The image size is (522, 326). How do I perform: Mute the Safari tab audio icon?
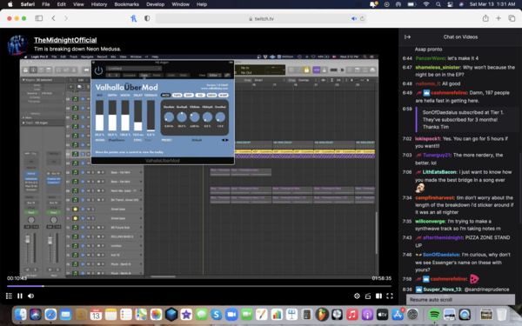pos(353,18)
